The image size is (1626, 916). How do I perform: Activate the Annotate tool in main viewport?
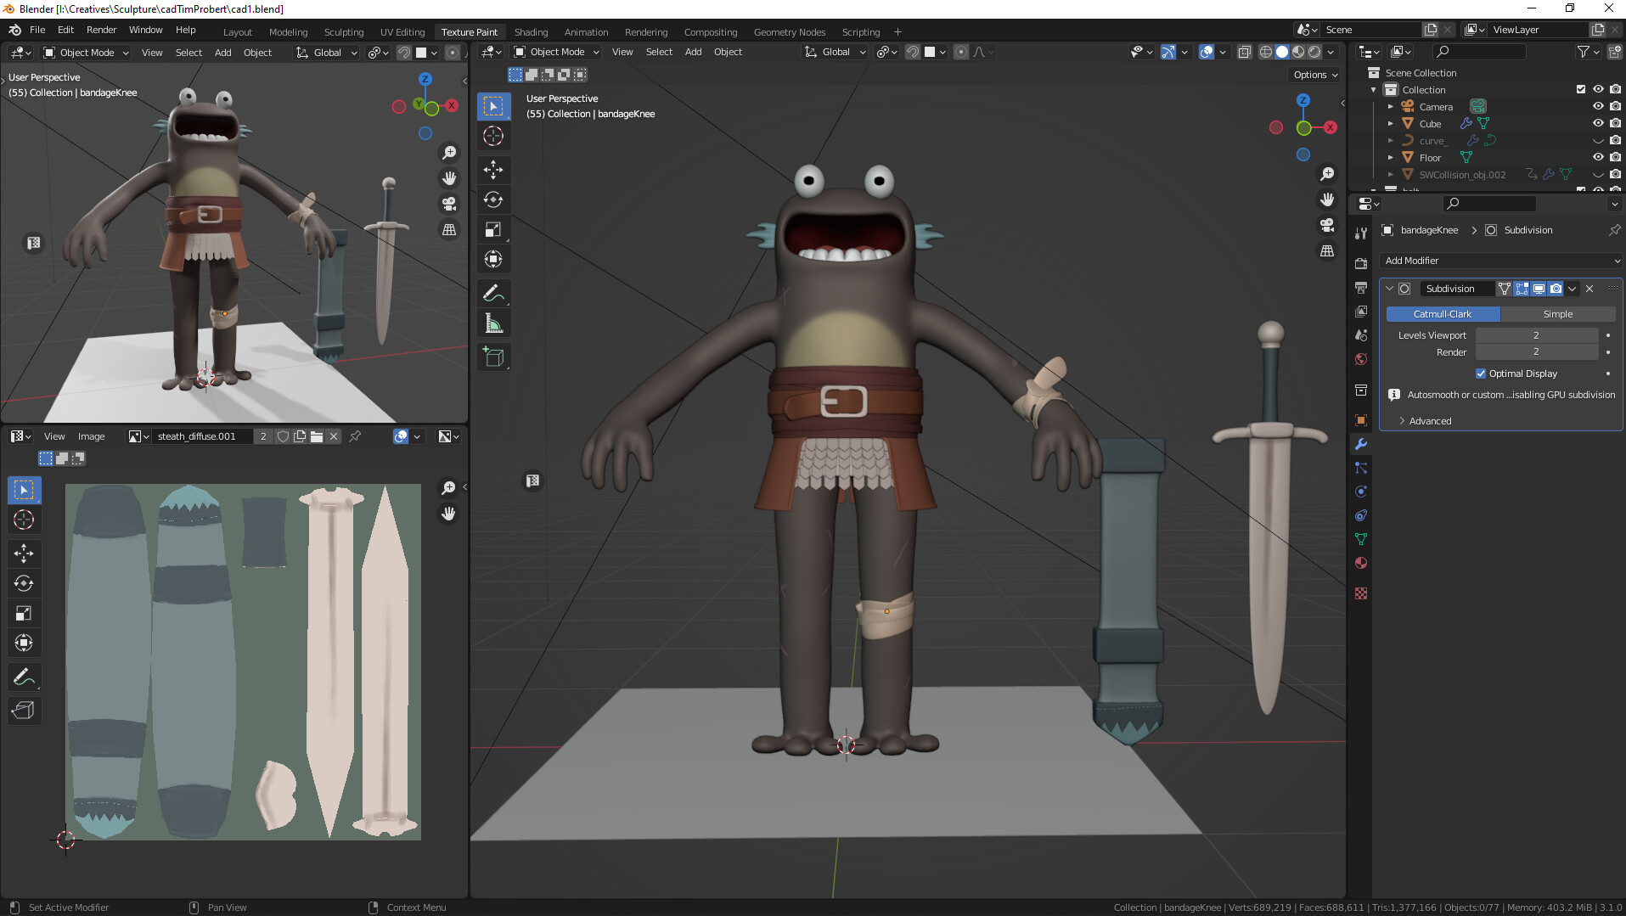(493, 294)
